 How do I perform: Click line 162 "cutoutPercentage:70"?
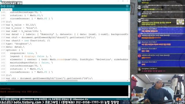click(x=26, y=66)
